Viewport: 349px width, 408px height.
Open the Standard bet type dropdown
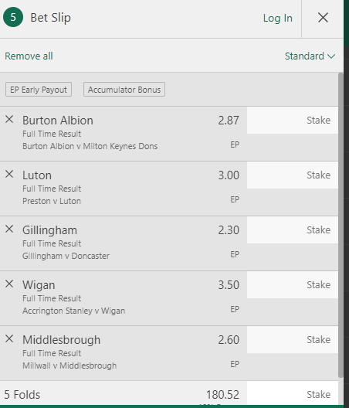point(310,56)
